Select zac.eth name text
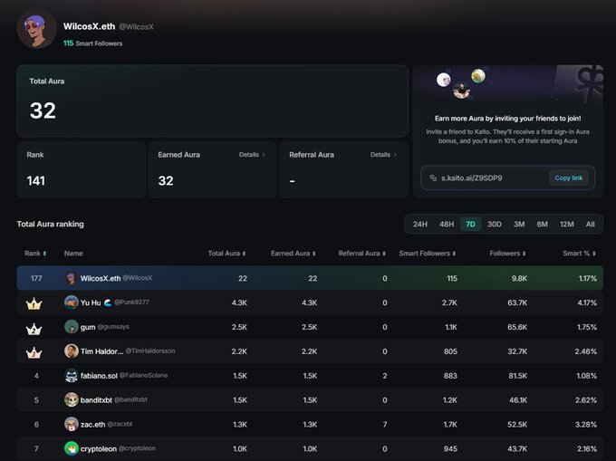This screenshot has height=461, width=616. (x=92, y=425)
